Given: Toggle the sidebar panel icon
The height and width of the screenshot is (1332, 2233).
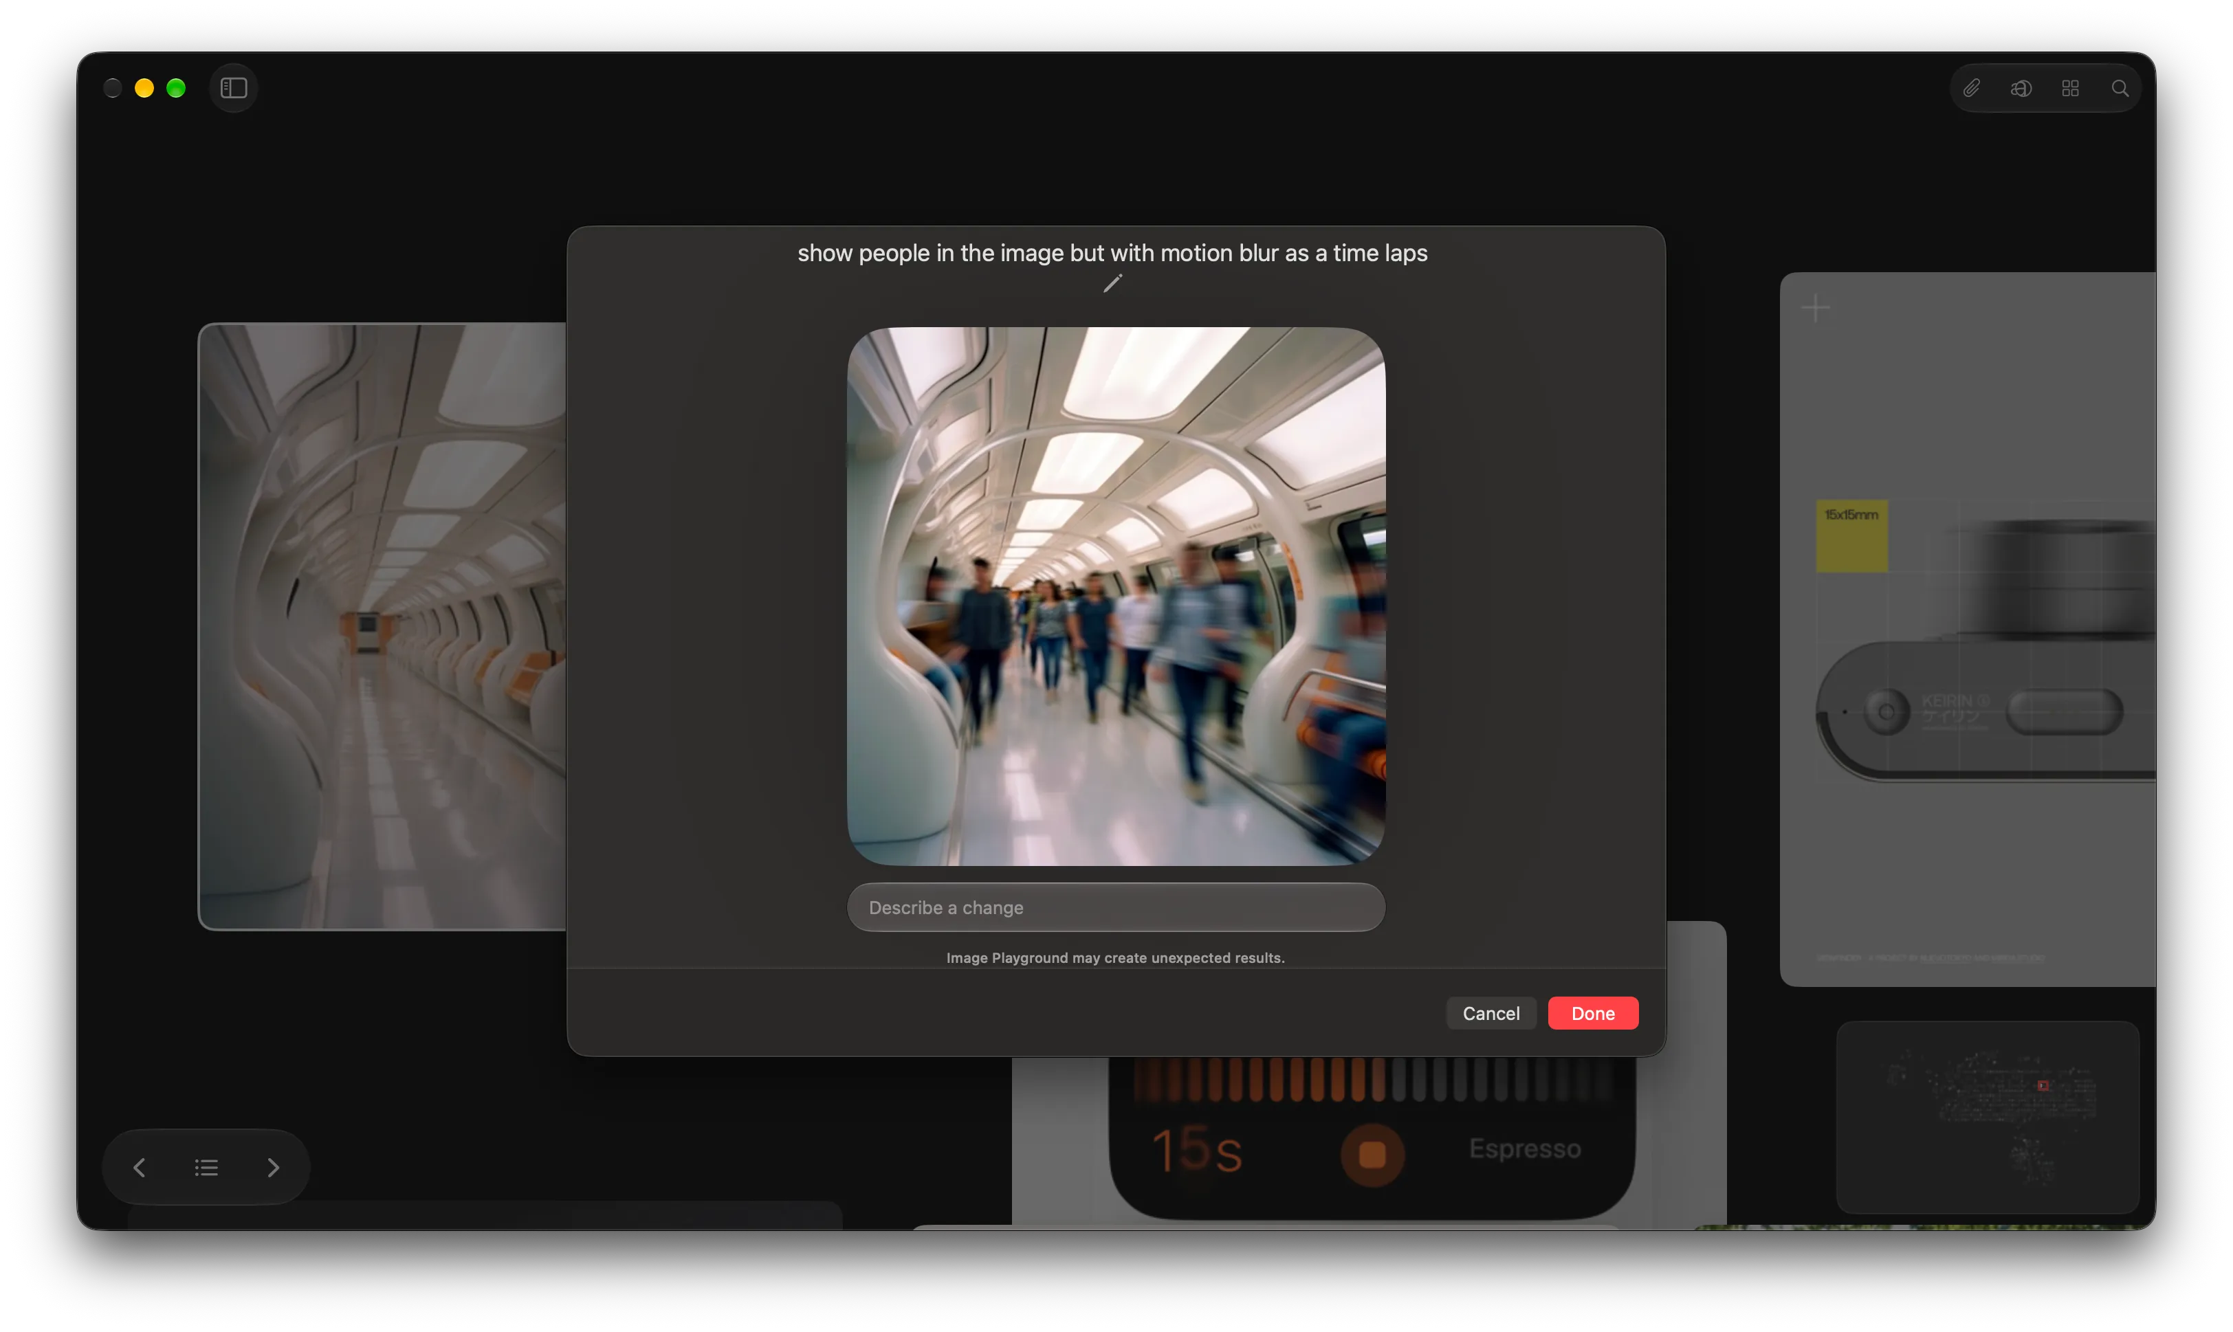Looking at the screenshot, I should (x=234, y=88).
